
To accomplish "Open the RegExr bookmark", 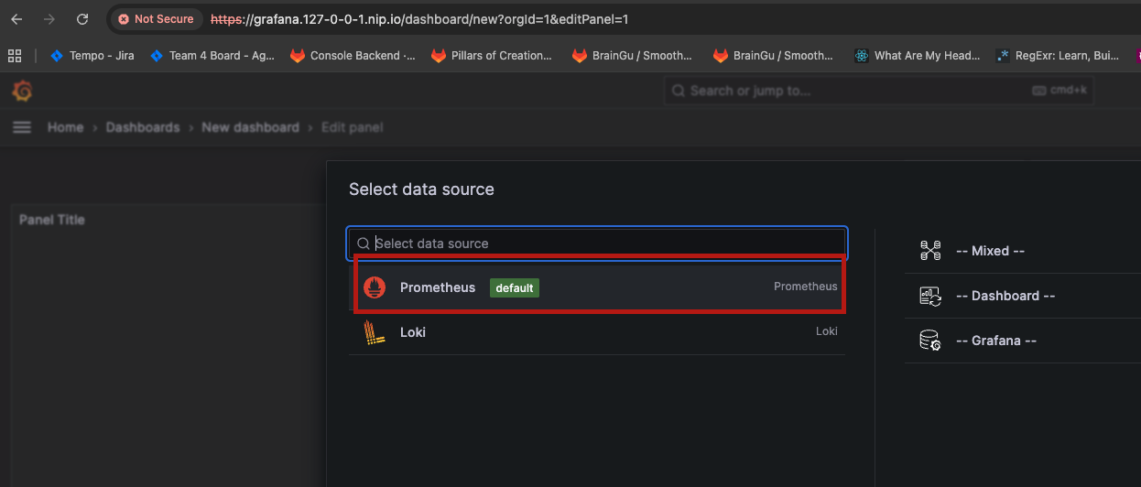I will (x=1058, y=56).
